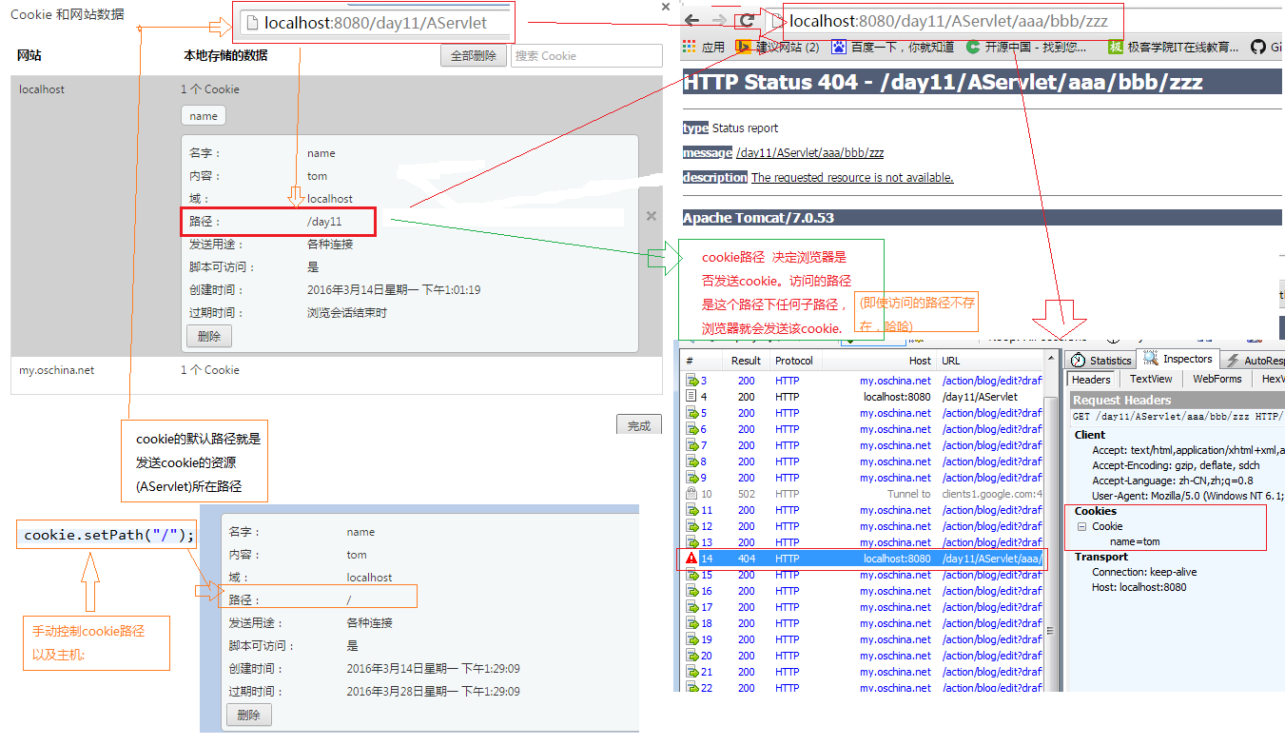
Task: Select the lock icon of session 10
Action: (691, 494)
